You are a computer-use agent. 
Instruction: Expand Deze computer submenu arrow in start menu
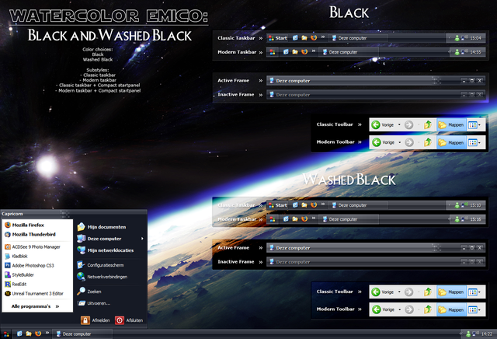pyautogui.click(x=142, y=239)
